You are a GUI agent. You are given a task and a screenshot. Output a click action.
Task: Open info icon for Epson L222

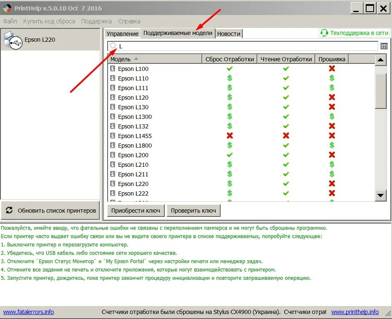[x=113, y=193]
